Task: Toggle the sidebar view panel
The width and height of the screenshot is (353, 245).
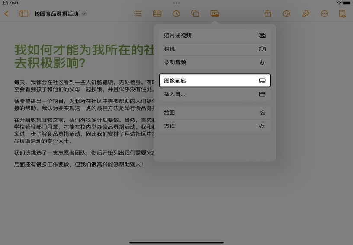Action: 24,14
